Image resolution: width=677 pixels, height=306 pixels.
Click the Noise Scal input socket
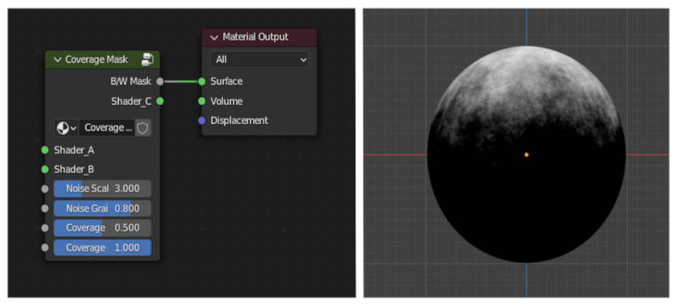(45, 189)
